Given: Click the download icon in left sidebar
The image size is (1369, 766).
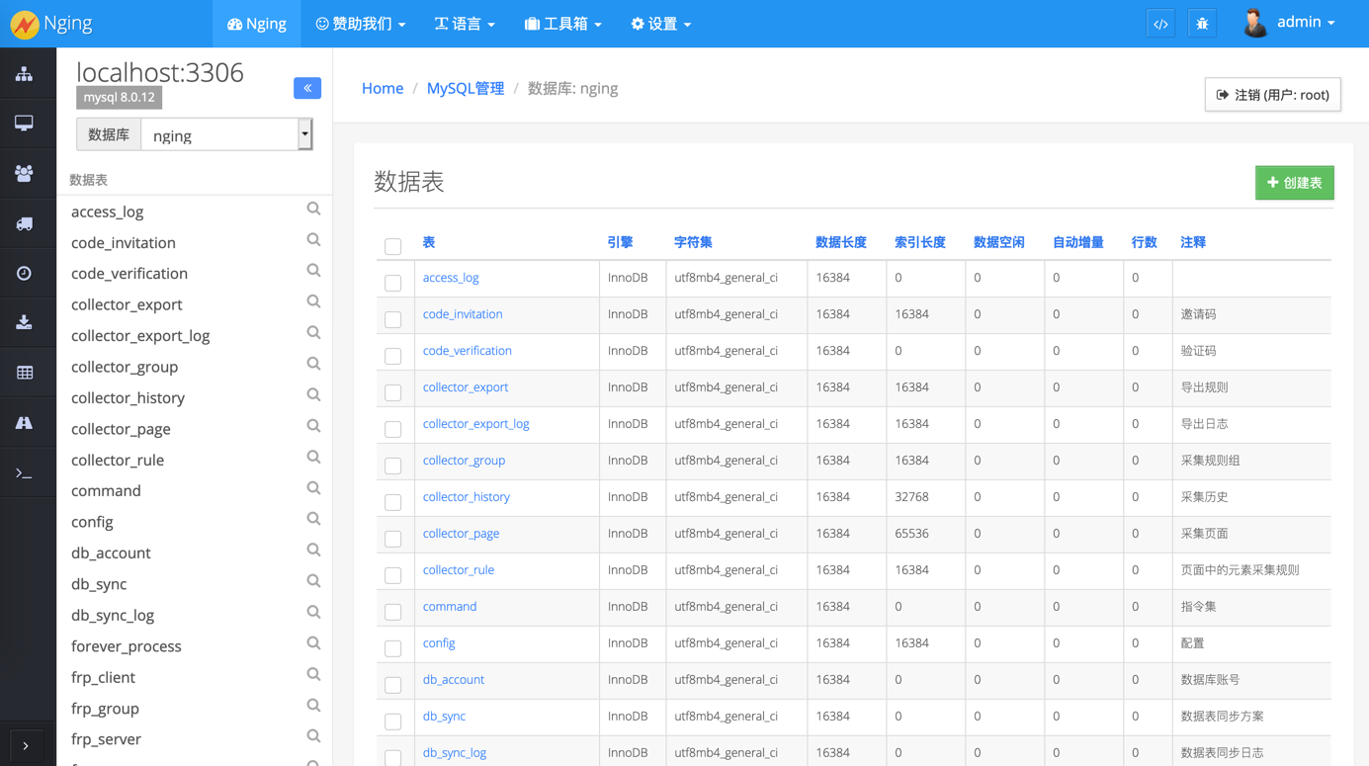Looking at the screenshot, I should (24, 322).
